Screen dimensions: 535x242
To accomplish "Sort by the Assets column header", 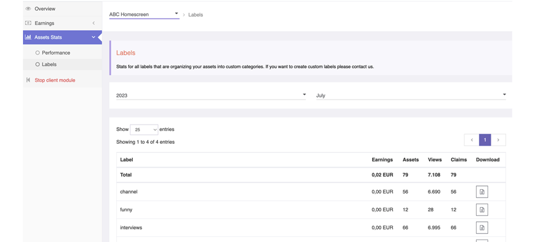I will (x=411, y=160).
